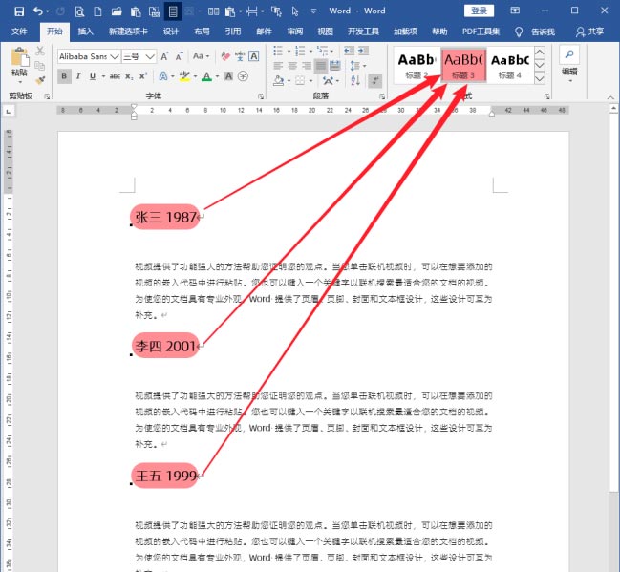
Task: Click the Copy icon in clipboard group
Action: point(39,66)
